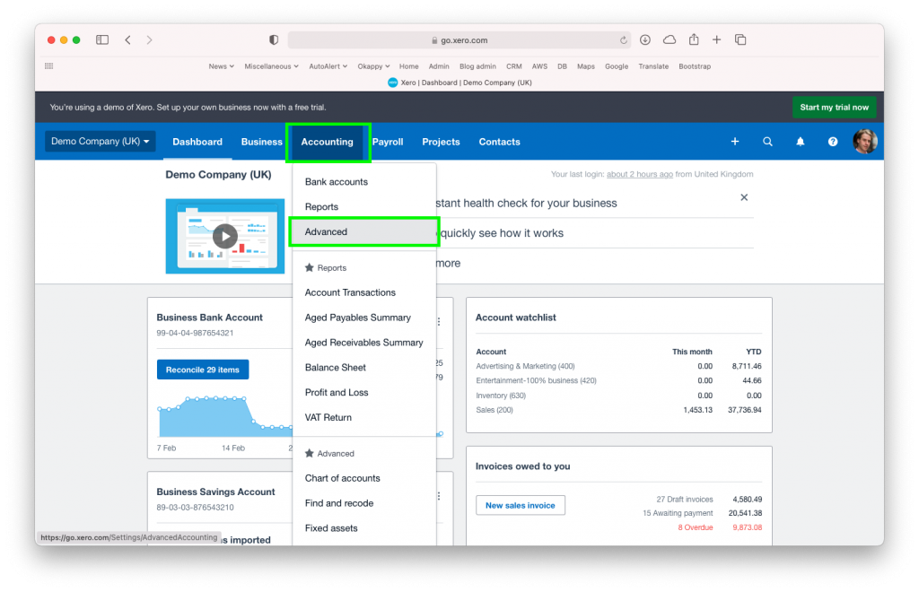
Task: Open a new tab with plus icon
Action: (716, 39)
